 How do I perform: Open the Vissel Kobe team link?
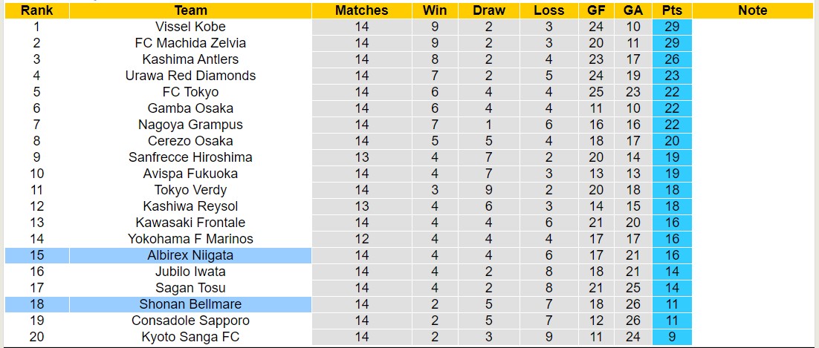coord(190,27)
